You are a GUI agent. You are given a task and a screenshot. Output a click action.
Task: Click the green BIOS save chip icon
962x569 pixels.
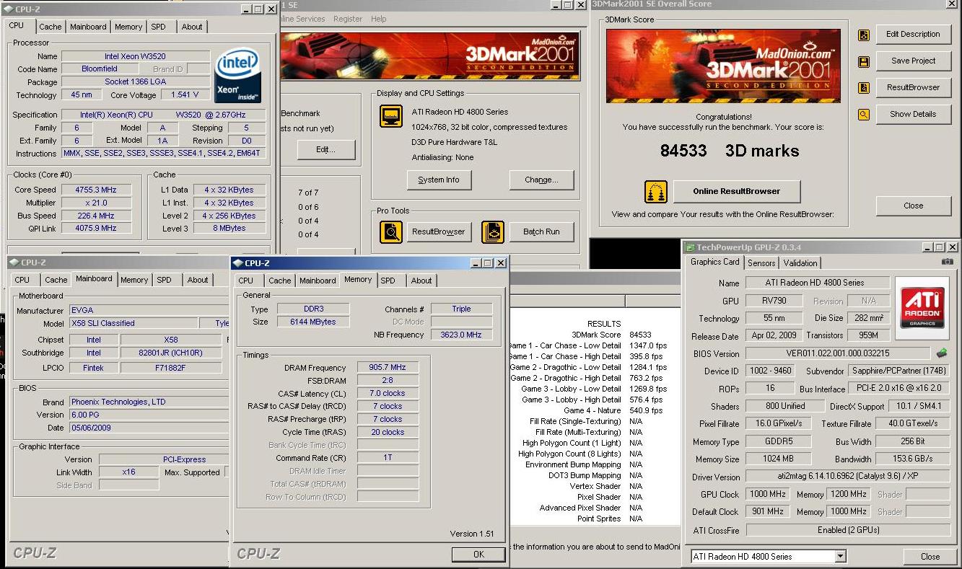[x=942, y=353]
